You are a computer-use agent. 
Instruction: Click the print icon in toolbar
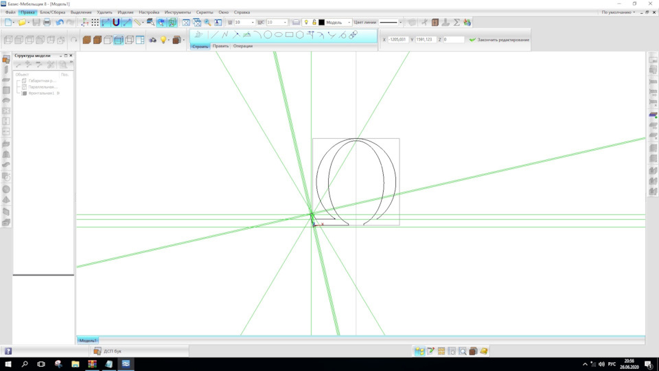coord(47,22)
